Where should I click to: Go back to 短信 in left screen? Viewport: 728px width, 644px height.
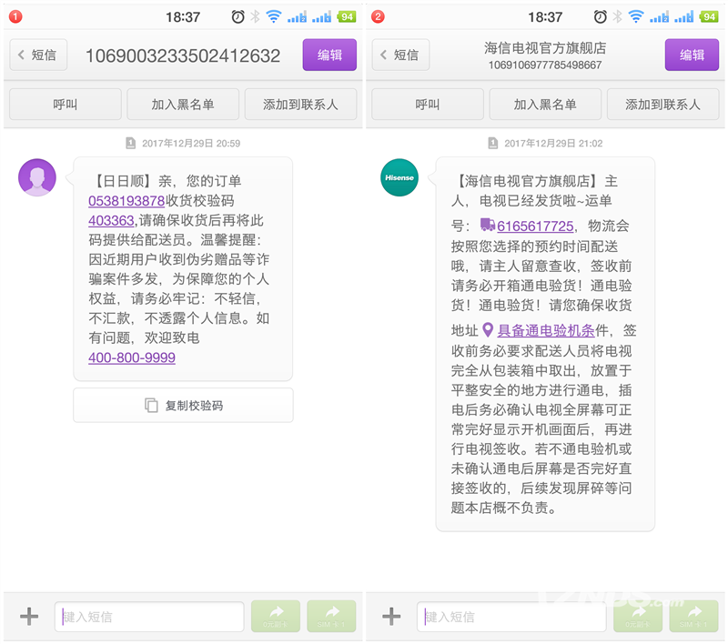click(x=38, y=55)
